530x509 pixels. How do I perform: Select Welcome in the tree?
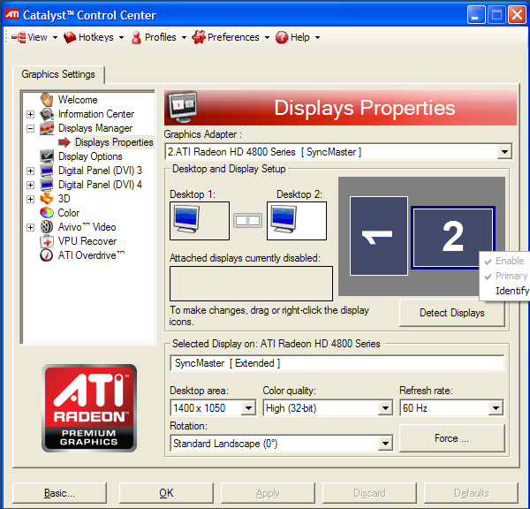78,100
